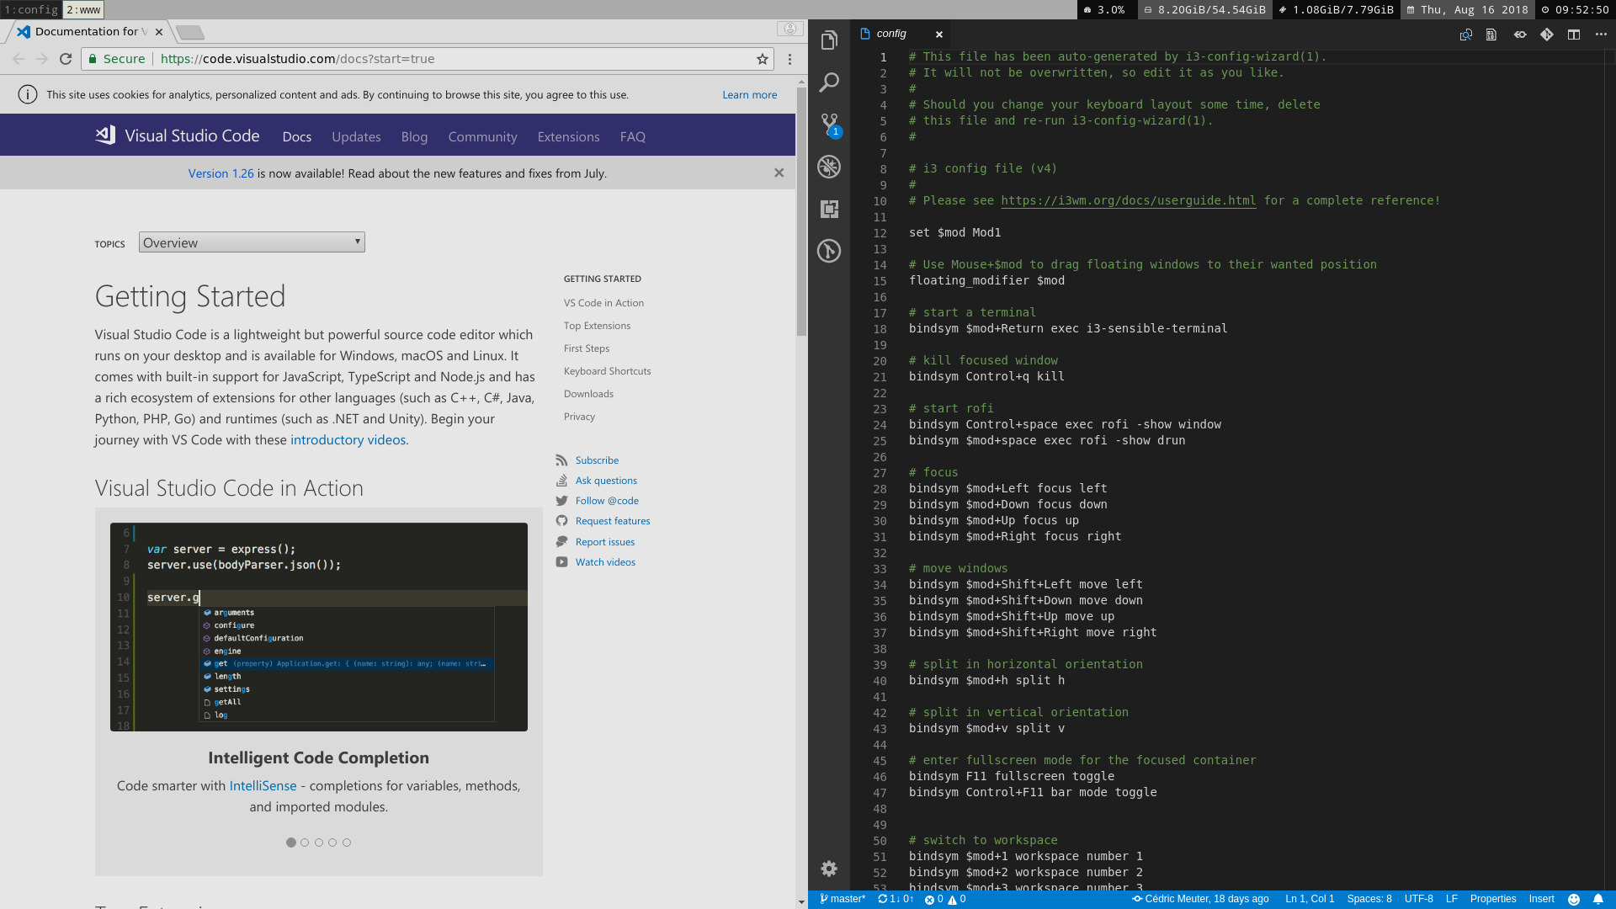The width and height of the screenshot is (1616, 909).
Task: Switch to the config editor tab
Action: pos(891,34)
